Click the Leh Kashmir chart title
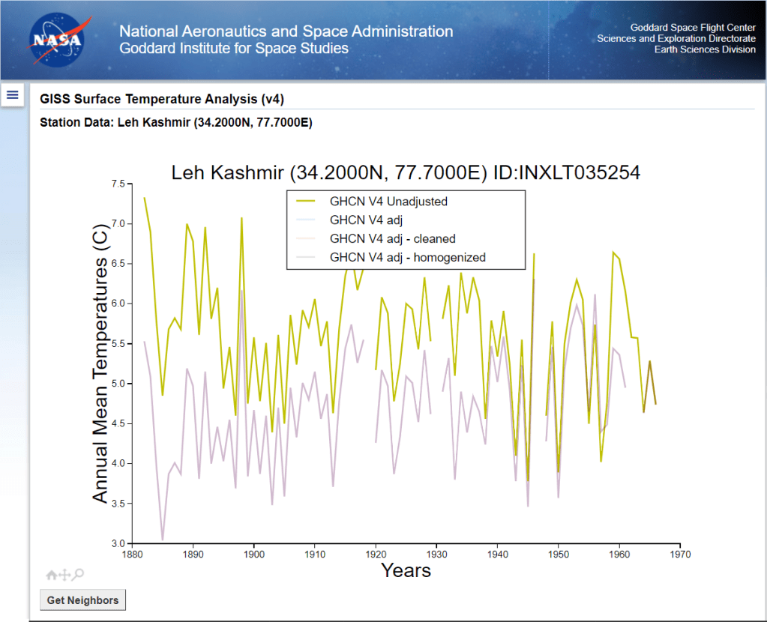The height and width of the screenshot is (622, 767). [406, 172]
